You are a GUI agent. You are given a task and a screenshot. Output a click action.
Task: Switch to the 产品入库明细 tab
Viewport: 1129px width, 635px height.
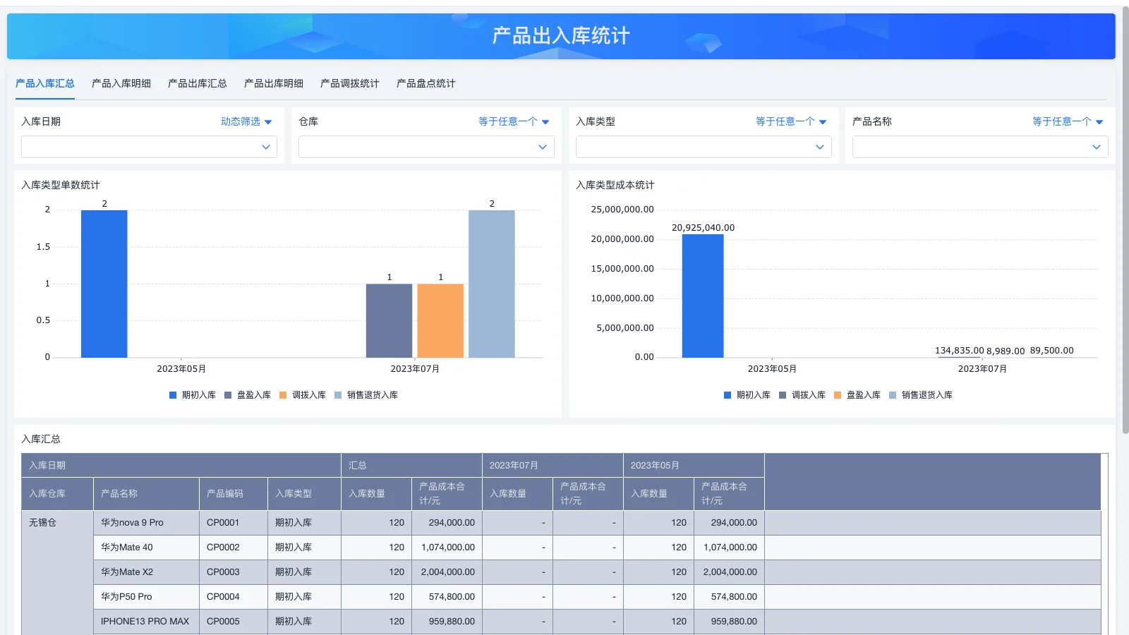coord(120,83)
